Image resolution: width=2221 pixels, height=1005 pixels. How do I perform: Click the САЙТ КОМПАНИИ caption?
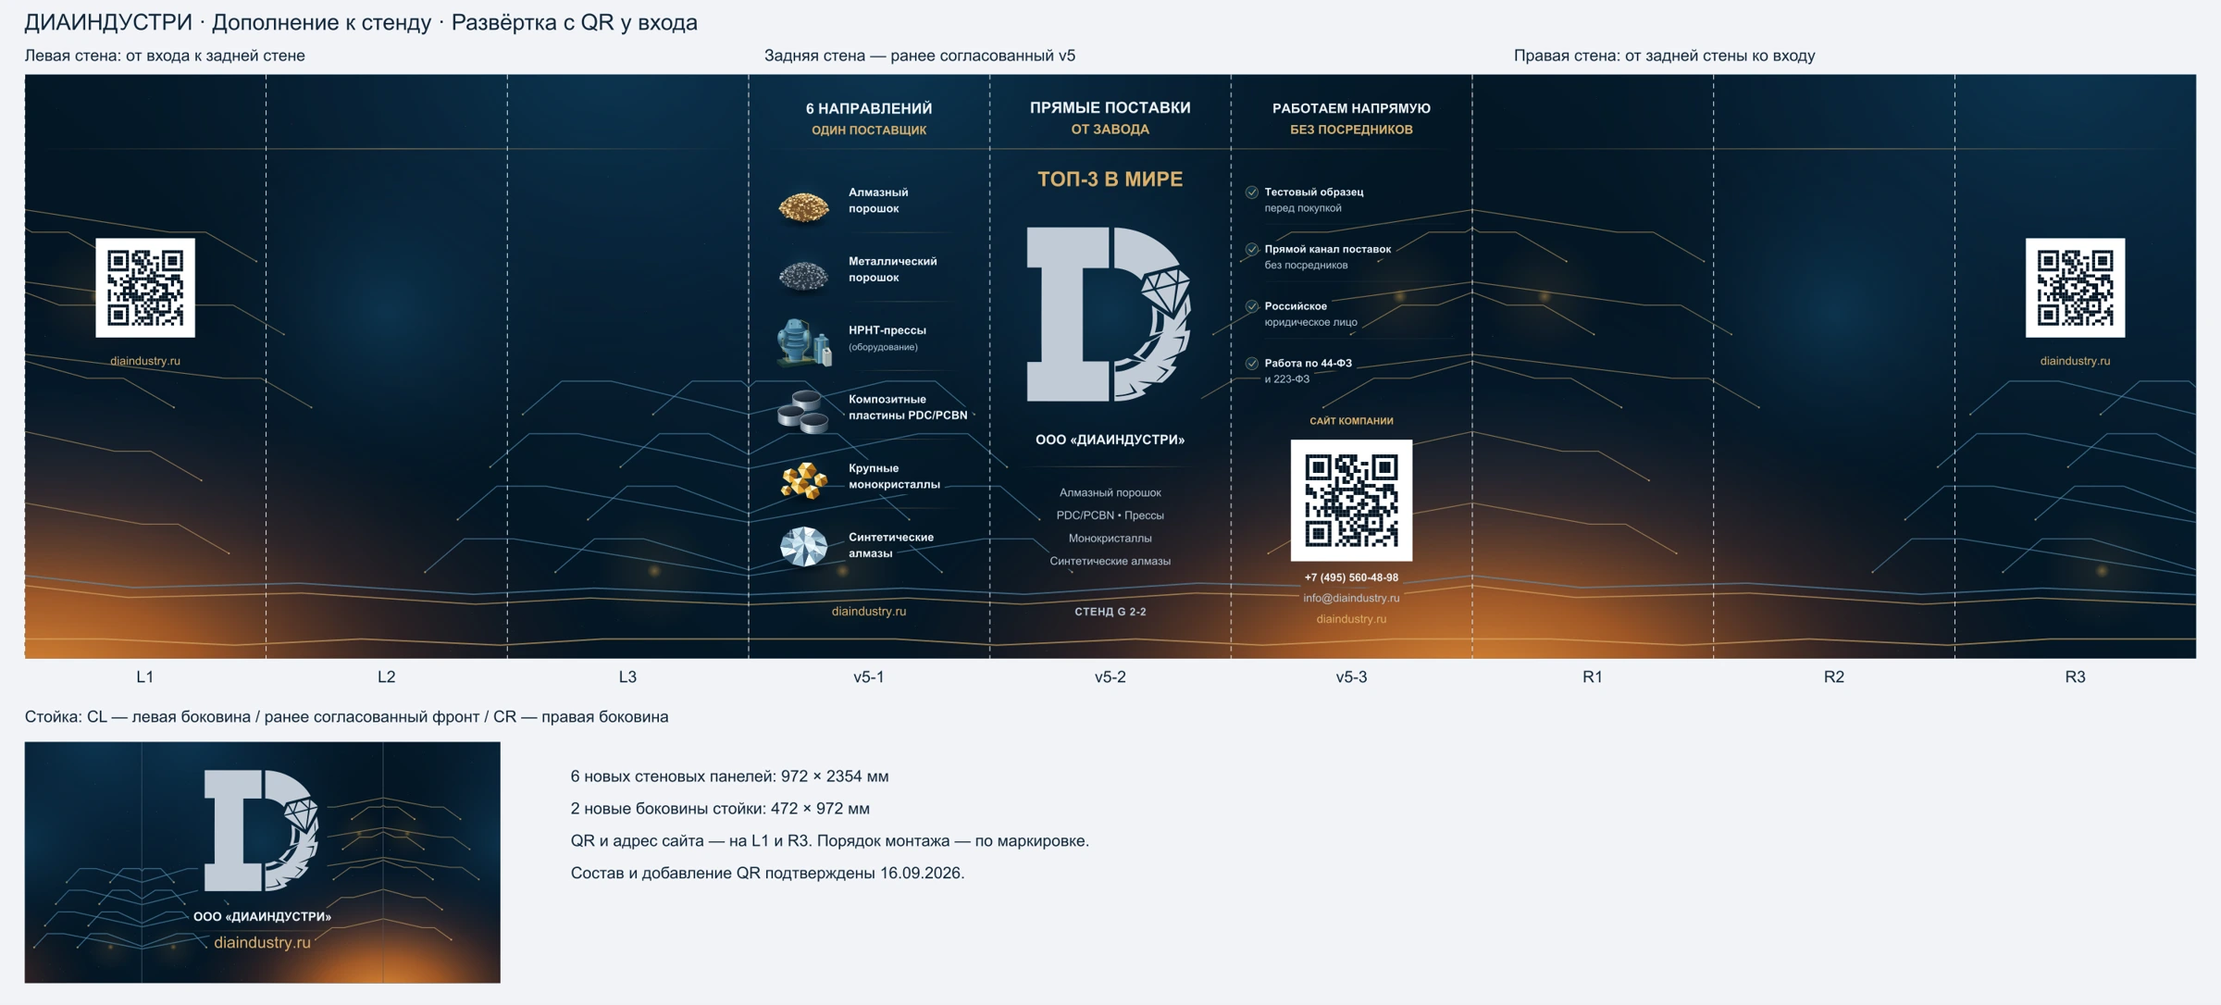[x=1351, y=421]
